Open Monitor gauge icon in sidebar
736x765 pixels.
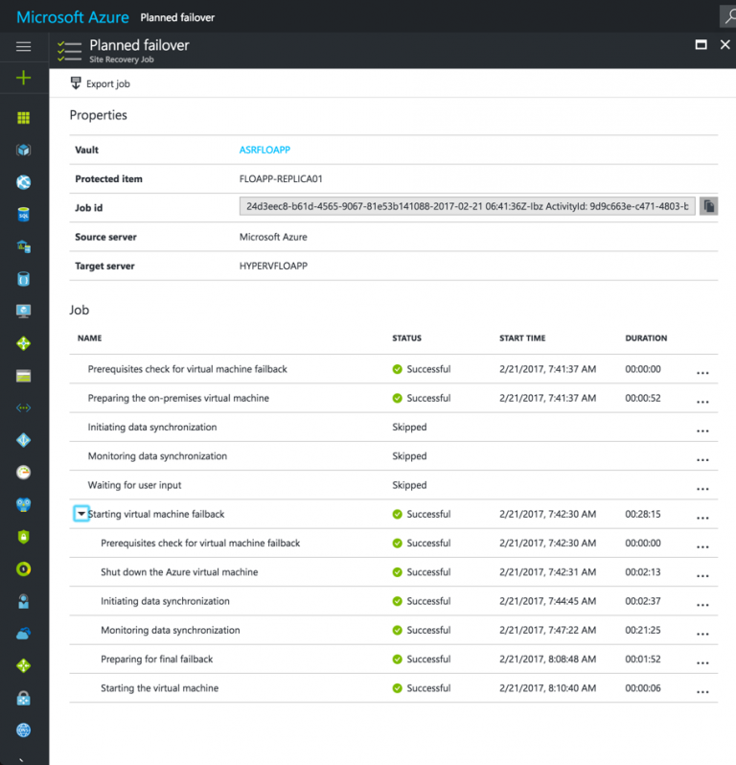tap(23, 473)
